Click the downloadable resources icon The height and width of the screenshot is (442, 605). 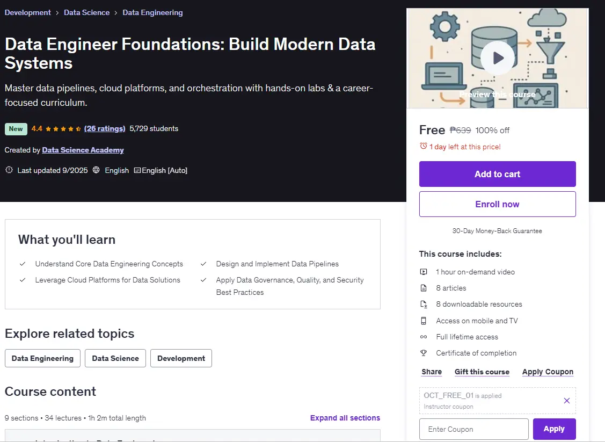[x=424, y=304]
